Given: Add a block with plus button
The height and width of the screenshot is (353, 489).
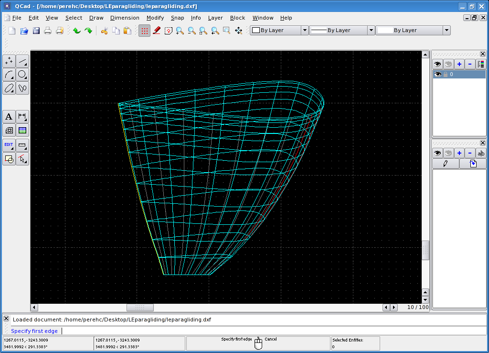Looking at the screenshot, I should pyautogui.click(x=459, y=153).
